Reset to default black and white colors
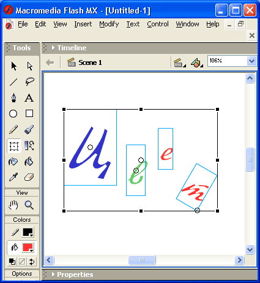Image resolution: width=260 pixels, height=283 pixels. click(12, 262)
